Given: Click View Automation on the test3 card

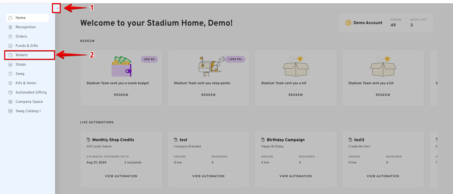Looking at the screenshot, I should point(383,176).
